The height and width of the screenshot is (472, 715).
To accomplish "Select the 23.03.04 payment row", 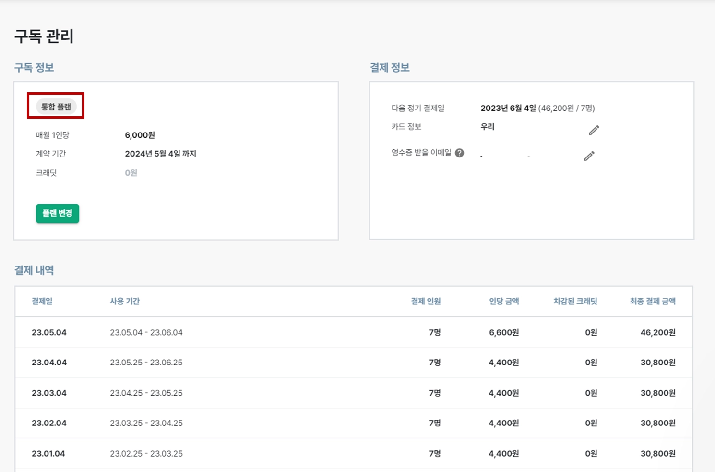I will tap(354, 393).
